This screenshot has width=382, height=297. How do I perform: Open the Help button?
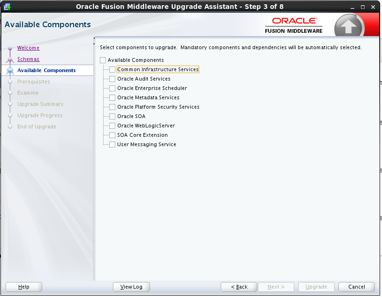pos(24,287)
